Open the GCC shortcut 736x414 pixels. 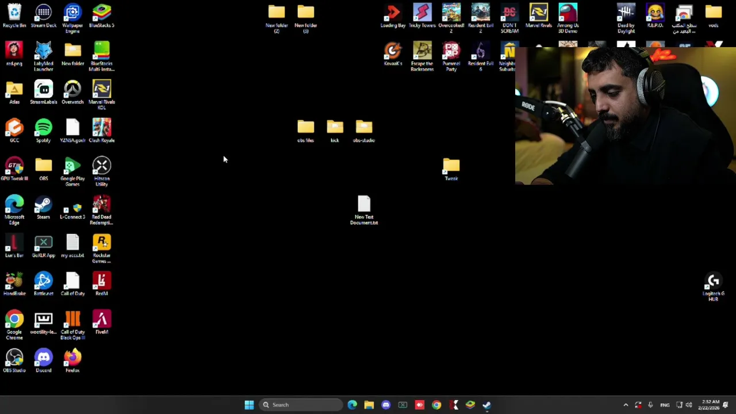point(14,131)
